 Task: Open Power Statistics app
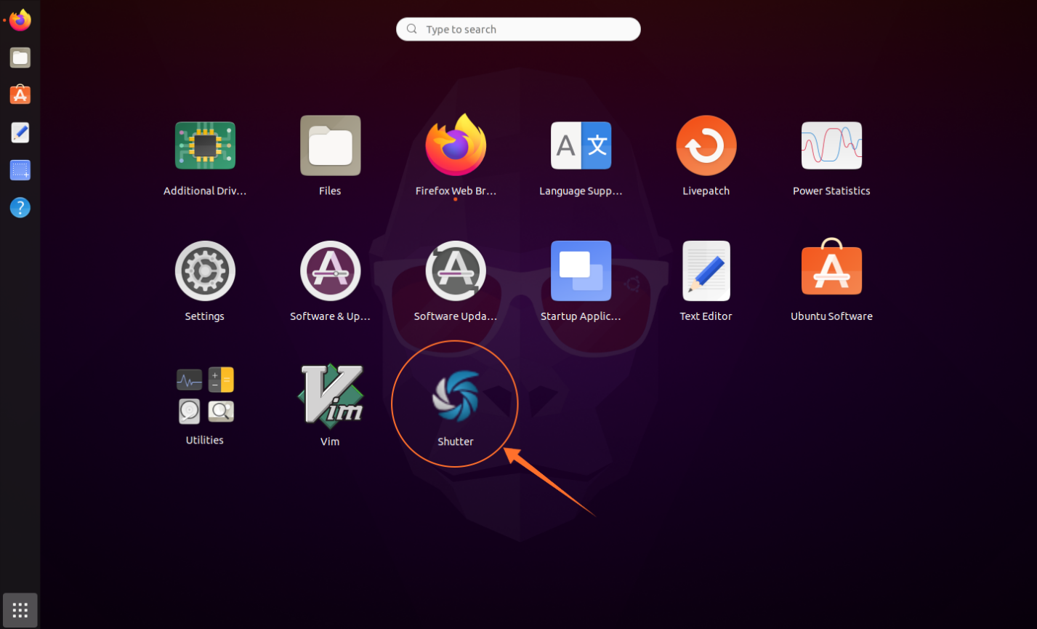pyautogui.click(x=831, y=145)
